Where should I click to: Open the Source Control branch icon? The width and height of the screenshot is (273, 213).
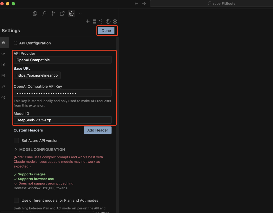pos(53,13)
